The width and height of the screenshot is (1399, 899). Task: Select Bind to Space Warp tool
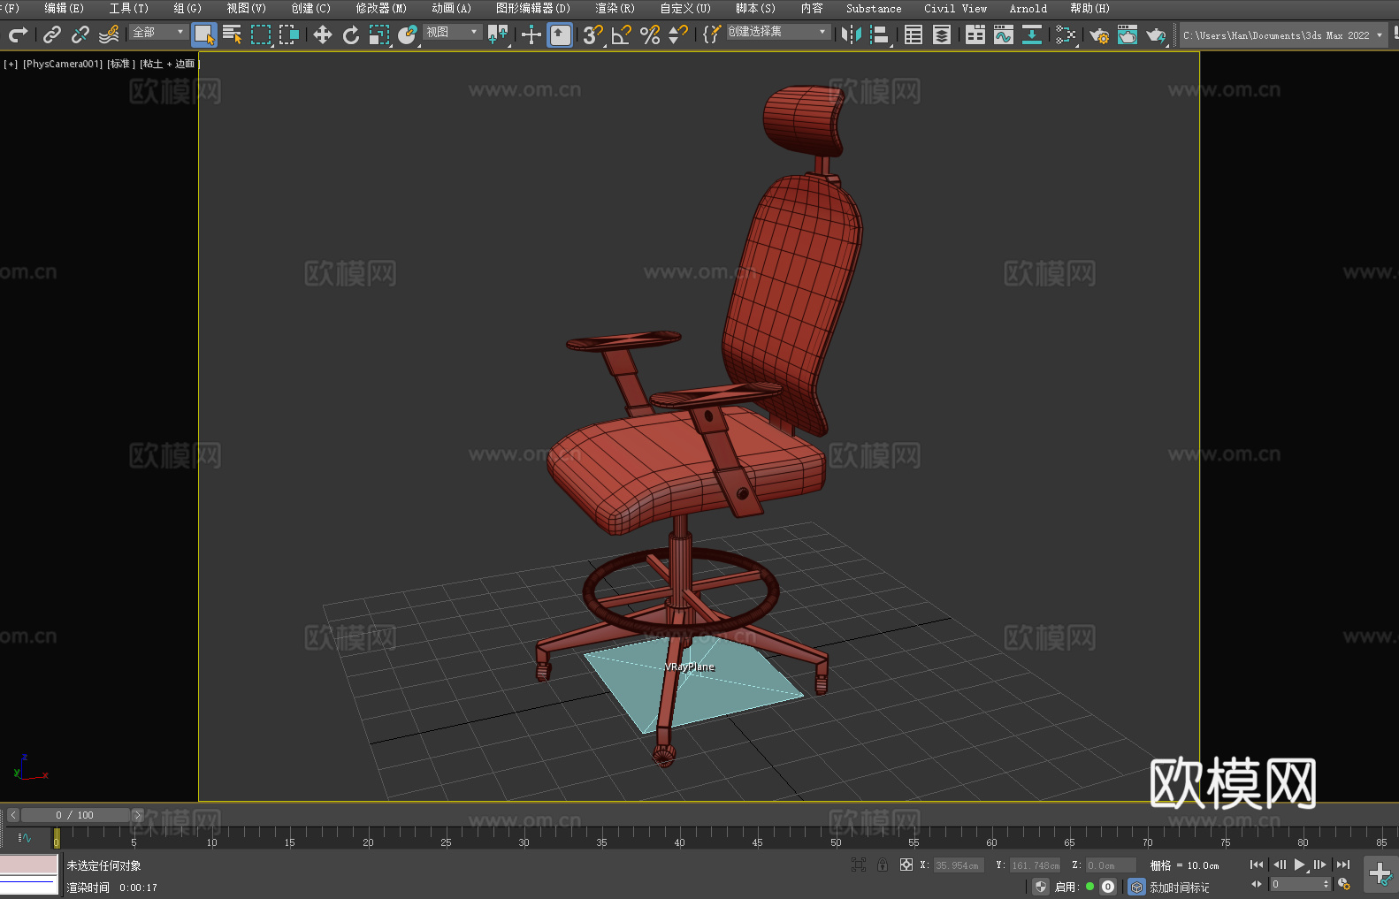pyautogui.click(x=109, y=34)
